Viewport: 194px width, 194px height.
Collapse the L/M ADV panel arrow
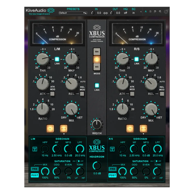tap(64, 134)
